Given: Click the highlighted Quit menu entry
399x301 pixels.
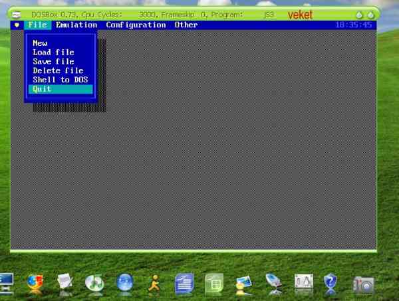Looking at the screenshot, I should click(61, 89).
